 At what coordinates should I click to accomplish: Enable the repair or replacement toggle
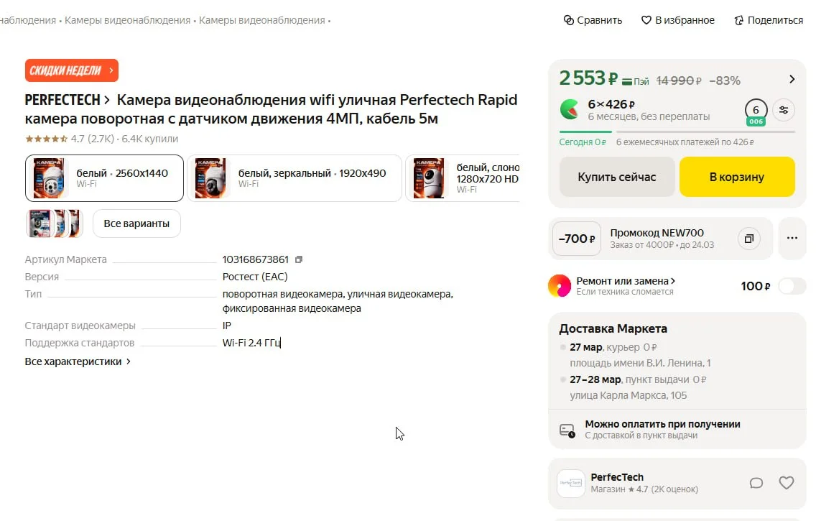[792, 286]
